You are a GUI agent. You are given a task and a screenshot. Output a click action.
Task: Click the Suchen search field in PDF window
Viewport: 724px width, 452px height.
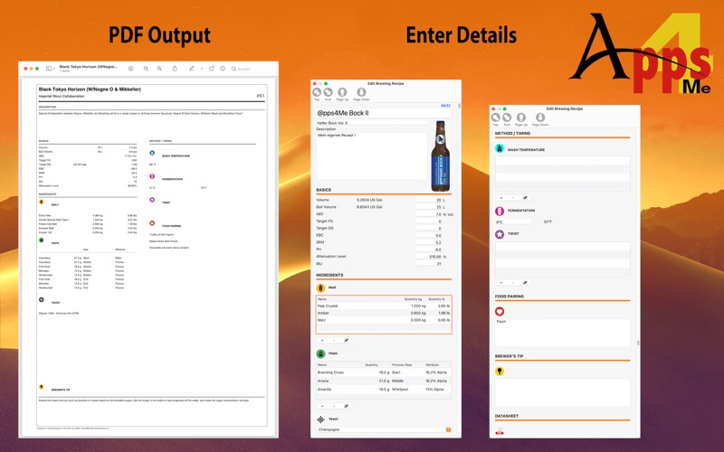pyautogui.click(x=252, y=69)
